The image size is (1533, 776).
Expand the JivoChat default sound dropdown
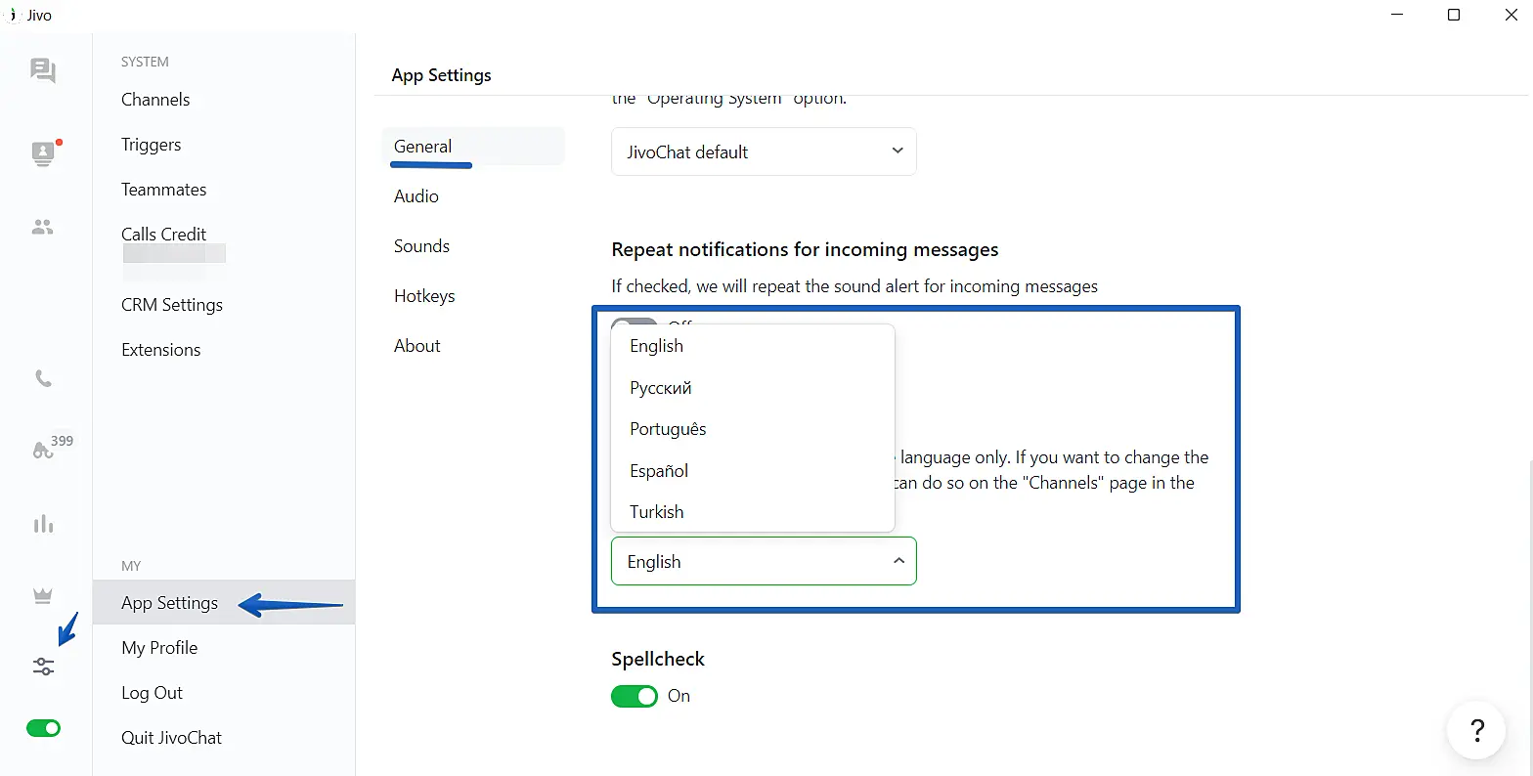coord(764,151)
